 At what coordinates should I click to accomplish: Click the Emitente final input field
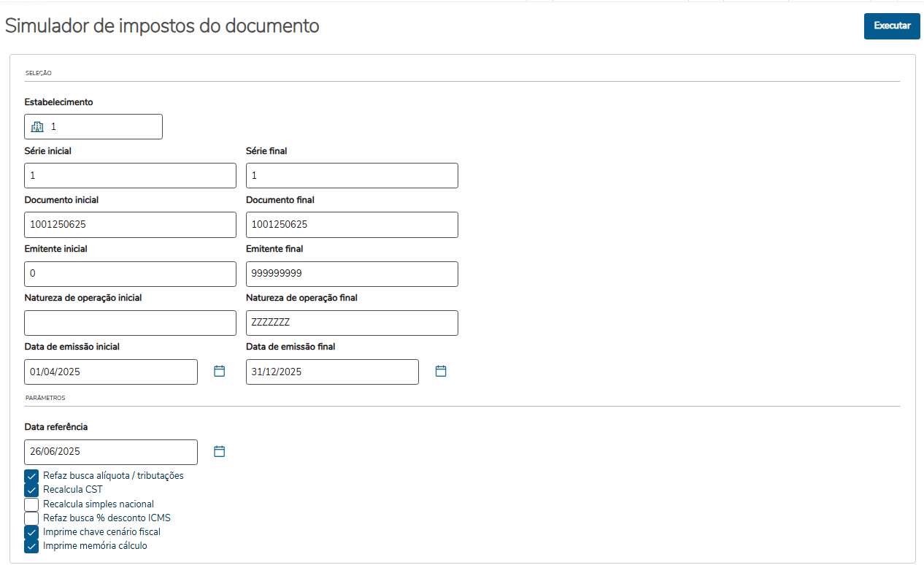[x=352, y=274]
